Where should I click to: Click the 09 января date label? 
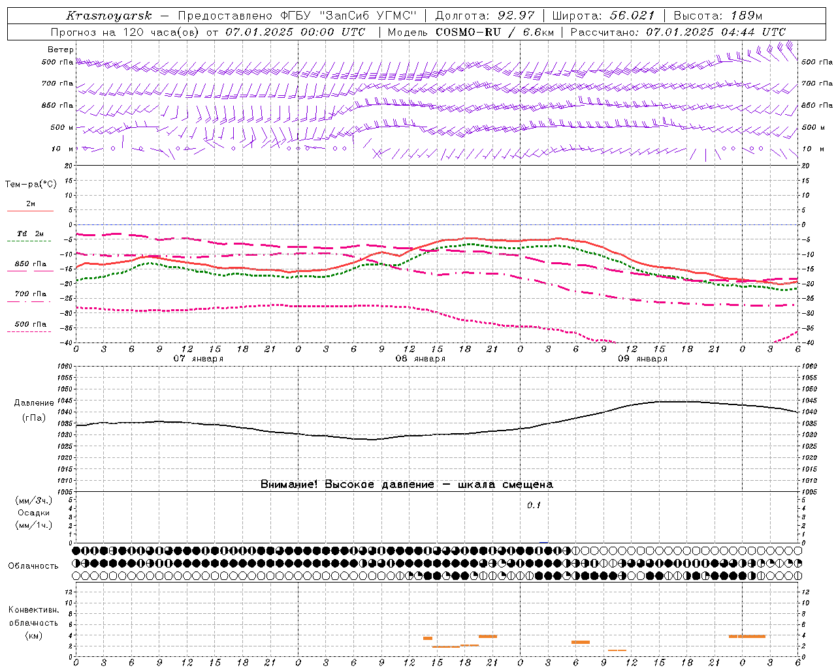coord(643,358)
